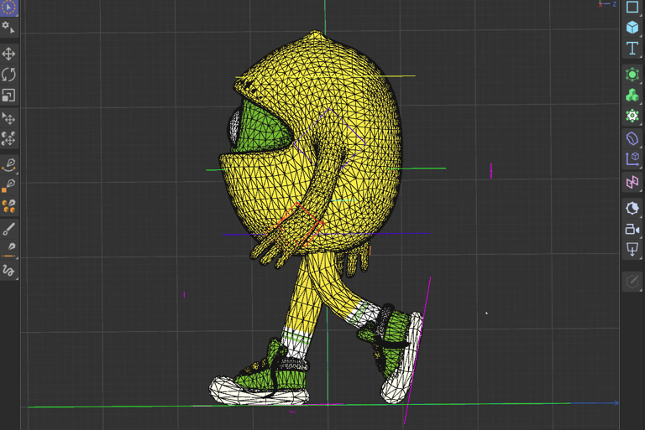This screenshot has width=645, height=430.
Task: Add a cube primitive via blue cube icon
Action: point(632,27)
